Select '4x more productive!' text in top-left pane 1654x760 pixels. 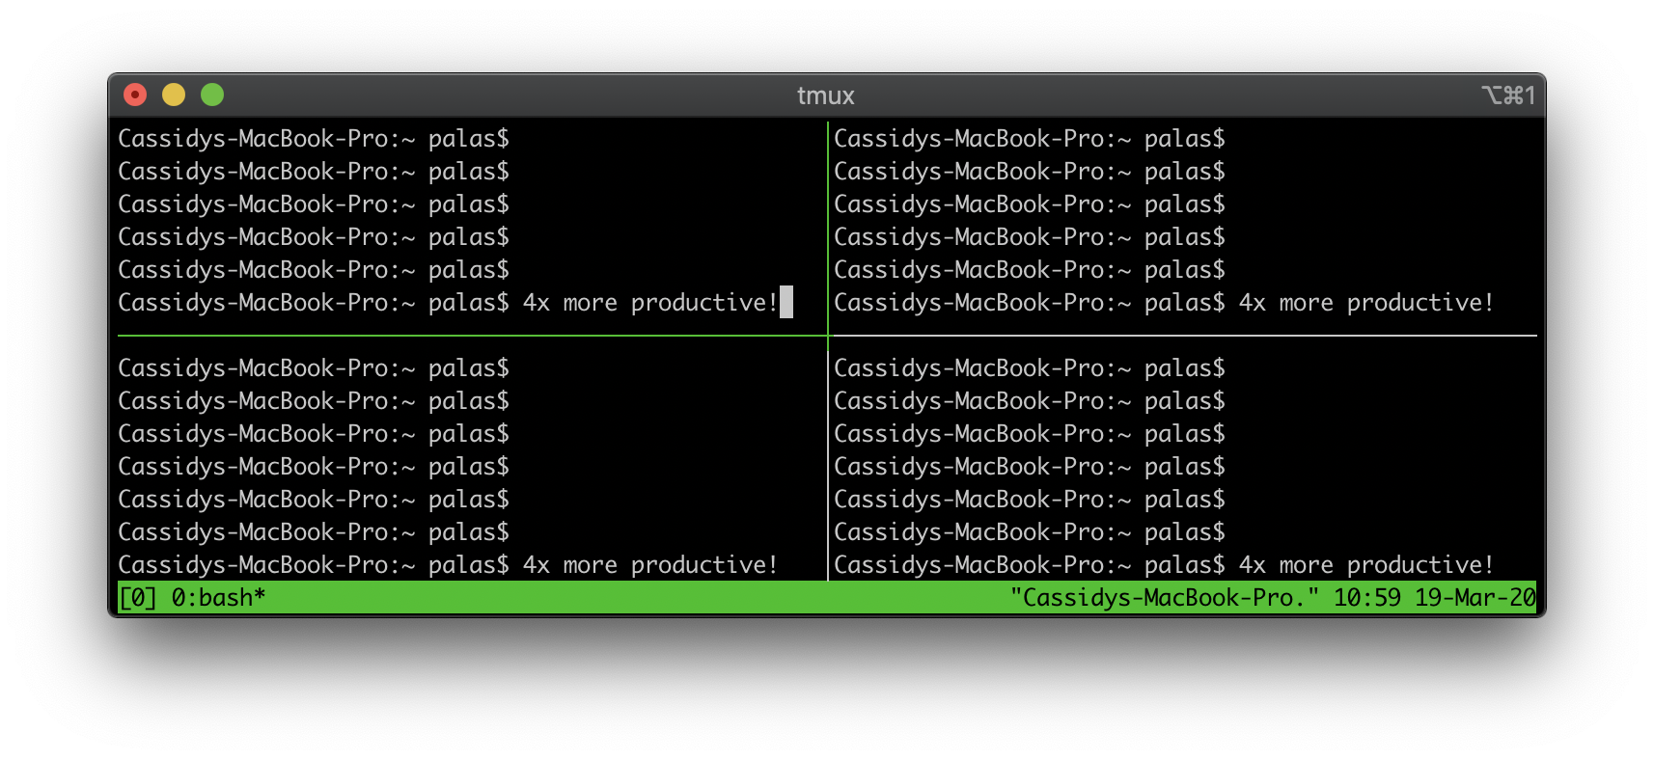point(649,303)
